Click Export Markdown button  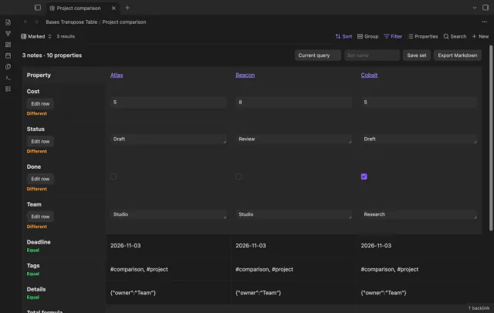coord(458,56)
